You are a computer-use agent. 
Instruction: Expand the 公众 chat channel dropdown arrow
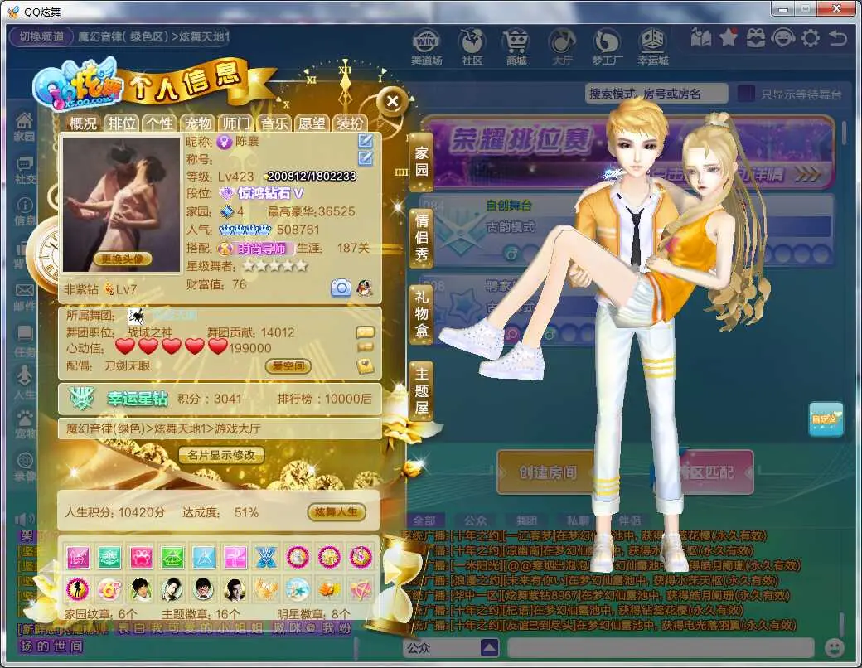pos(489,647)
